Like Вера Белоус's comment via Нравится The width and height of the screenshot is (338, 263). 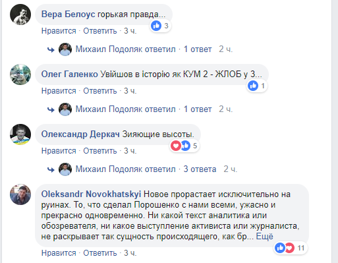(x=59, y=31)
